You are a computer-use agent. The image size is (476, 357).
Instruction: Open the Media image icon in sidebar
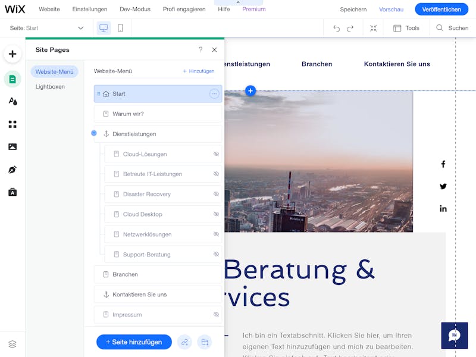12,147
